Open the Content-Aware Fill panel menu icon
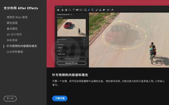 71,14
